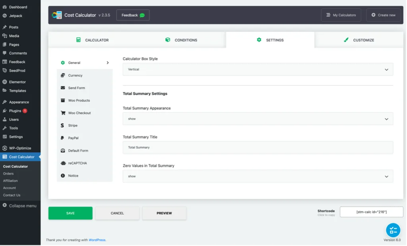Open Zero Values in Total Summary dropdown

(x=258, y=176)
